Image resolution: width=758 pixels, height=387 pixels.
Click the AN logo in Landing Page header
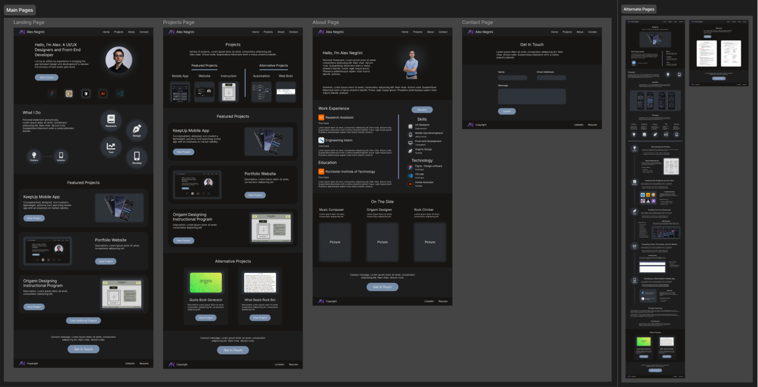coord(22,32)
